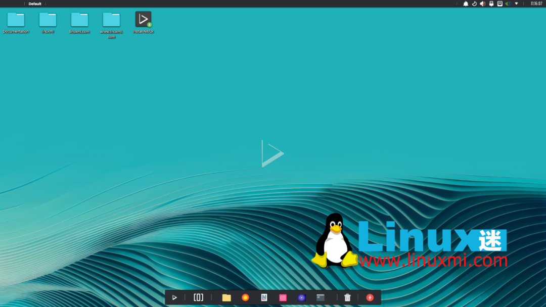Screen dimensions: 546x307
Task: Expand hidden system tray icons arrow
Action: coord(516,4)
